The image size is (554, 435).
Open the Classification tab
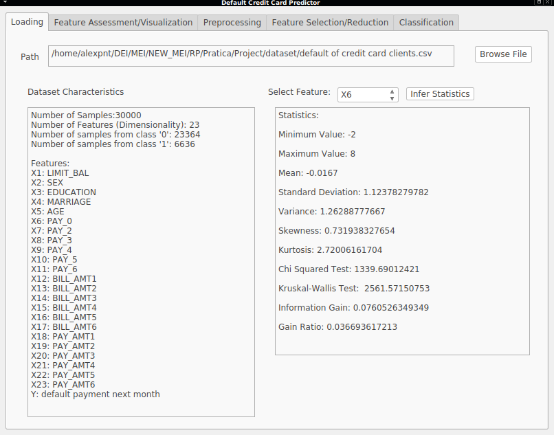[x=426, y=23]
